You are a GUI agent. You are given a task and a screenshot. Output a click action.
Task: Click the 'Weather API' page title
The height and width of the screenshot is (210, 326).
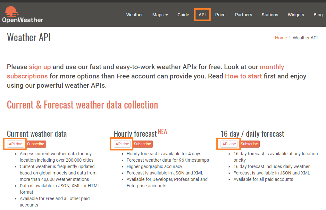click(29, 37)
